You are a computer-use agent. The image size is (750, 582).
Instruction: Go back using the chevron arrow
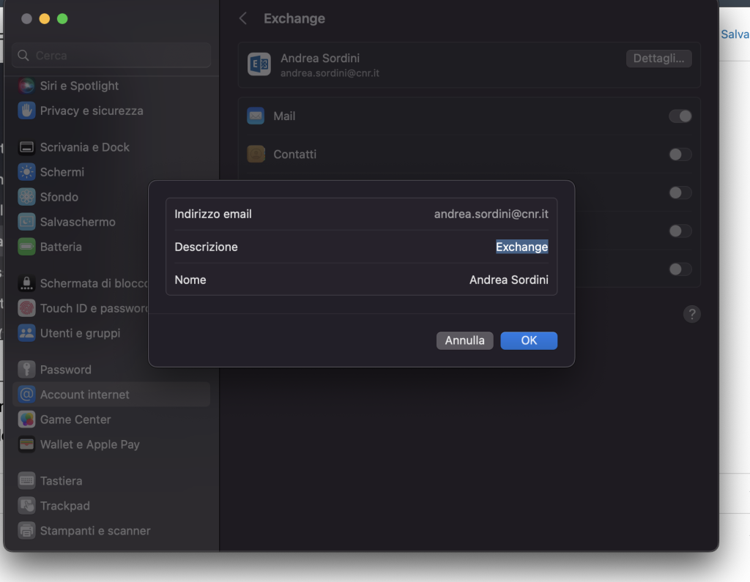tap(243, 18)
